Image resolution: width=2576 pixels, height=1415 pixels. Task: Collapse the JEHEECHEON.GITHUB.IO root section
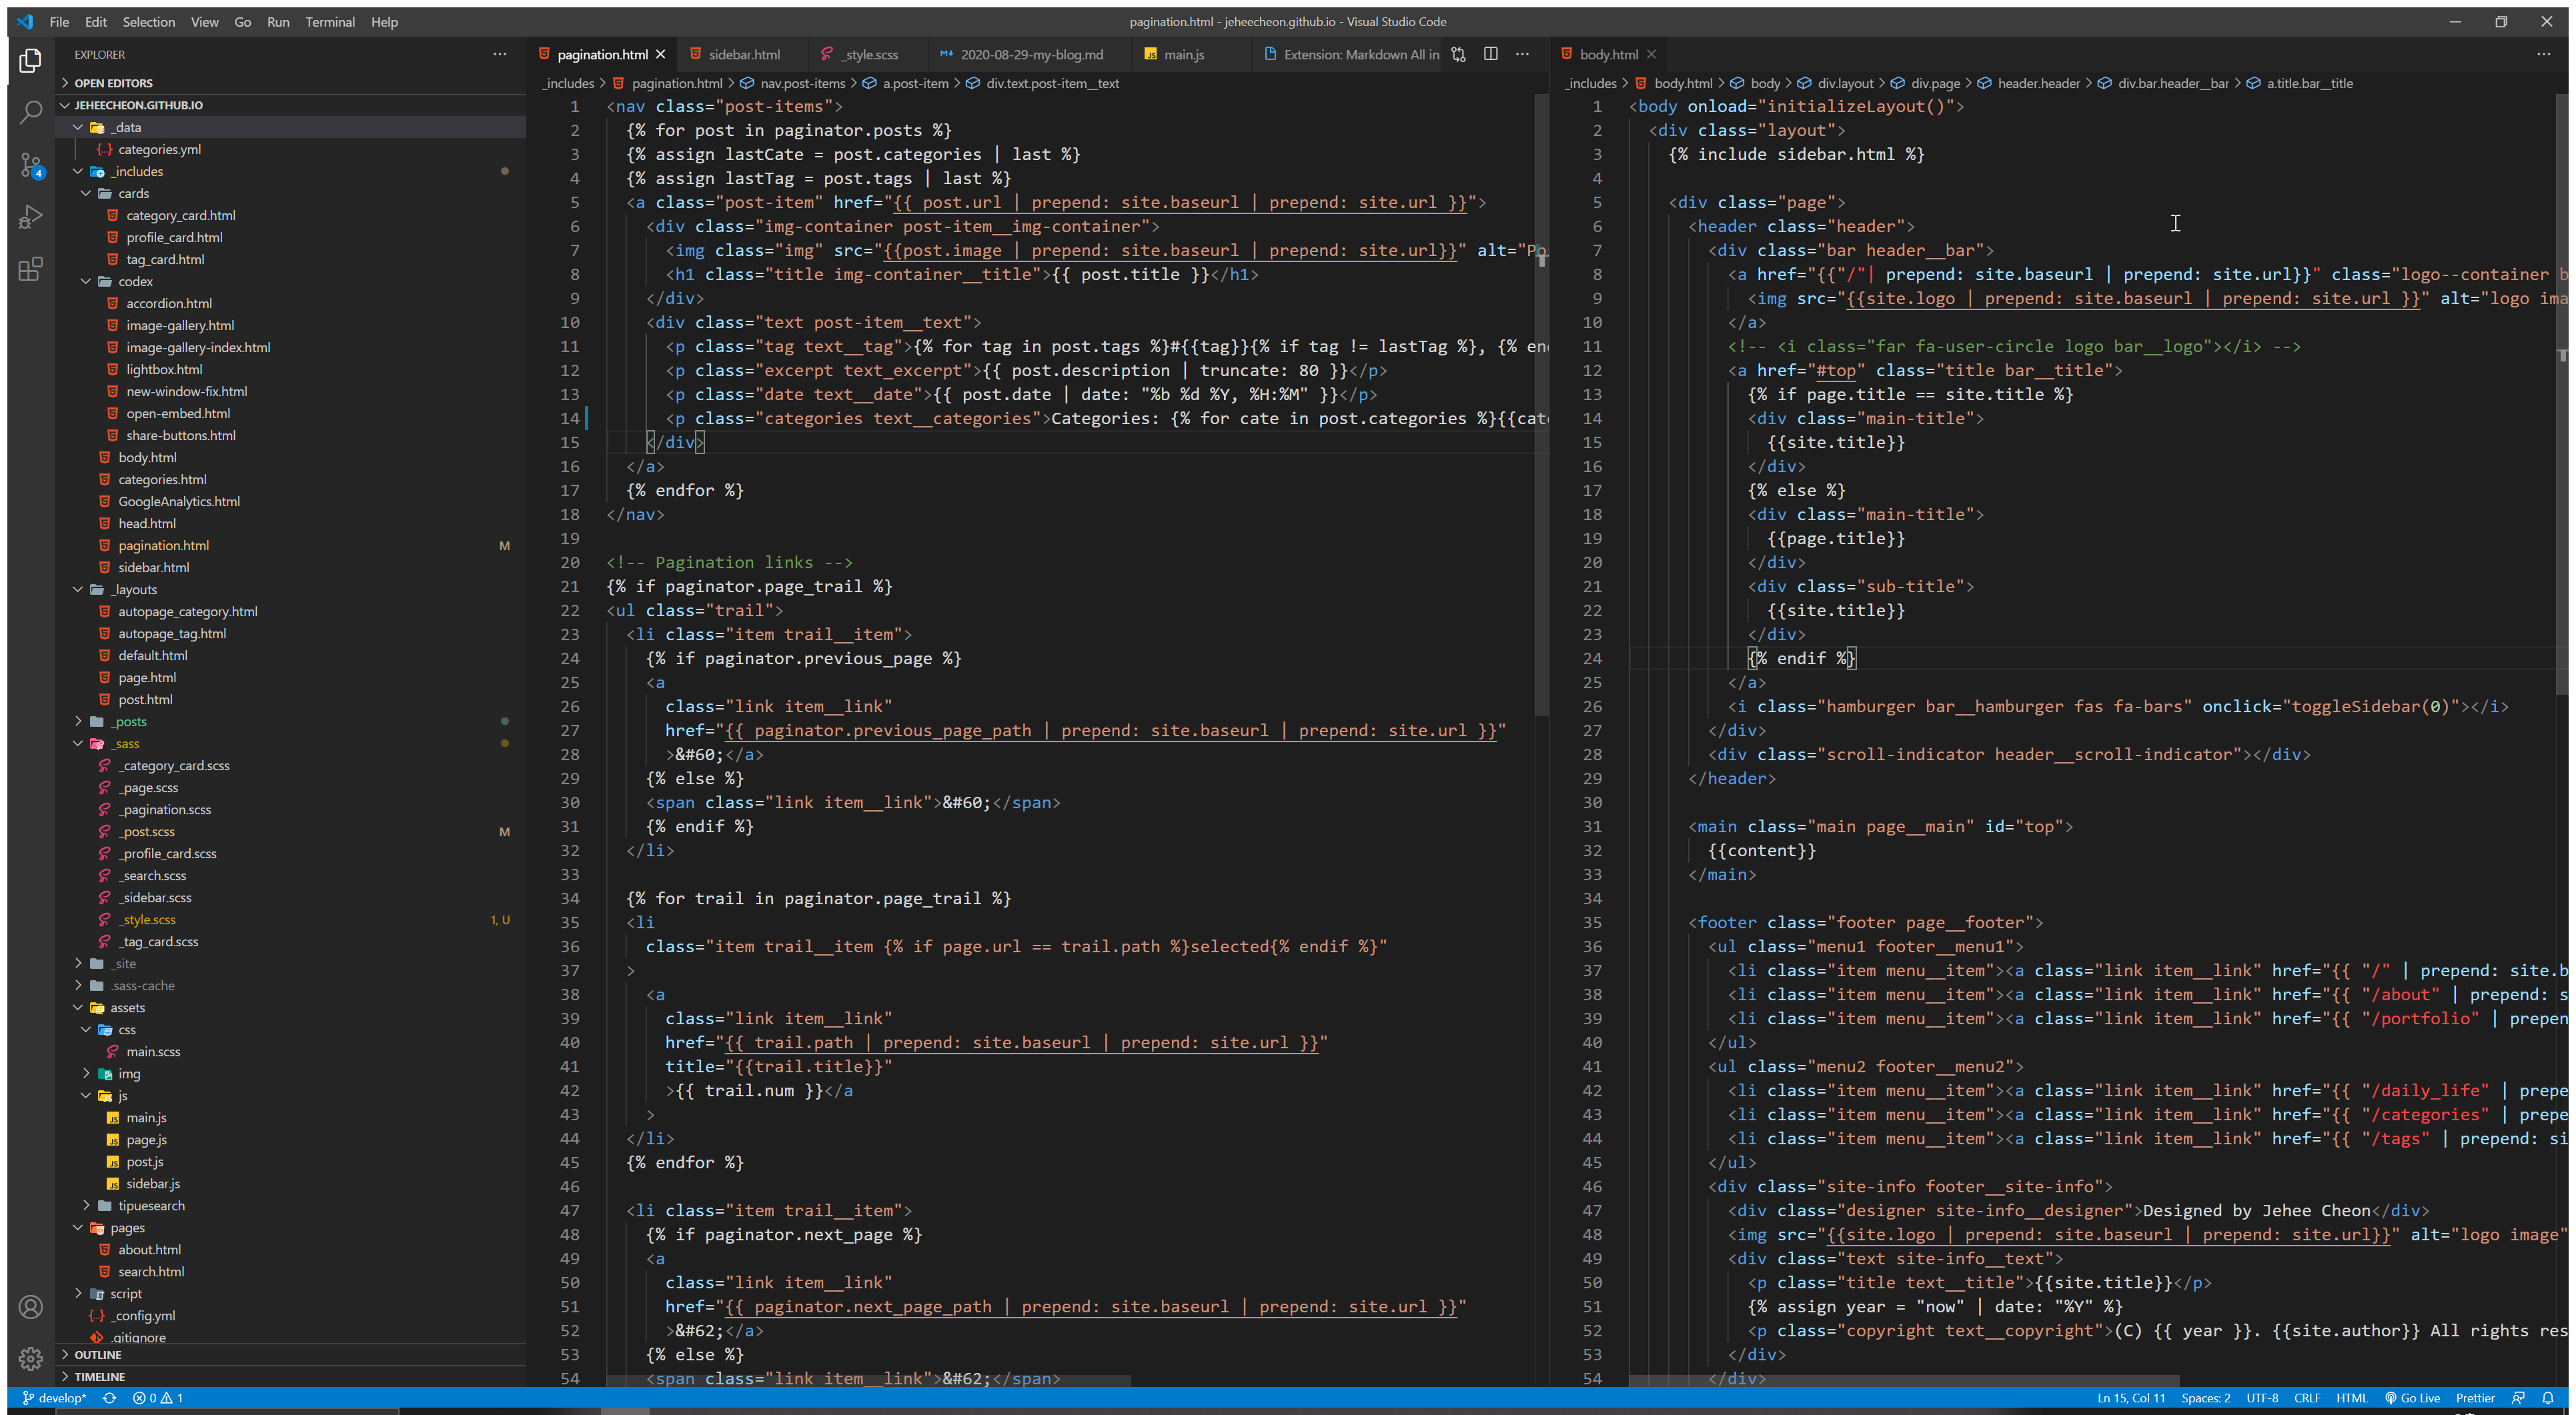138,105
